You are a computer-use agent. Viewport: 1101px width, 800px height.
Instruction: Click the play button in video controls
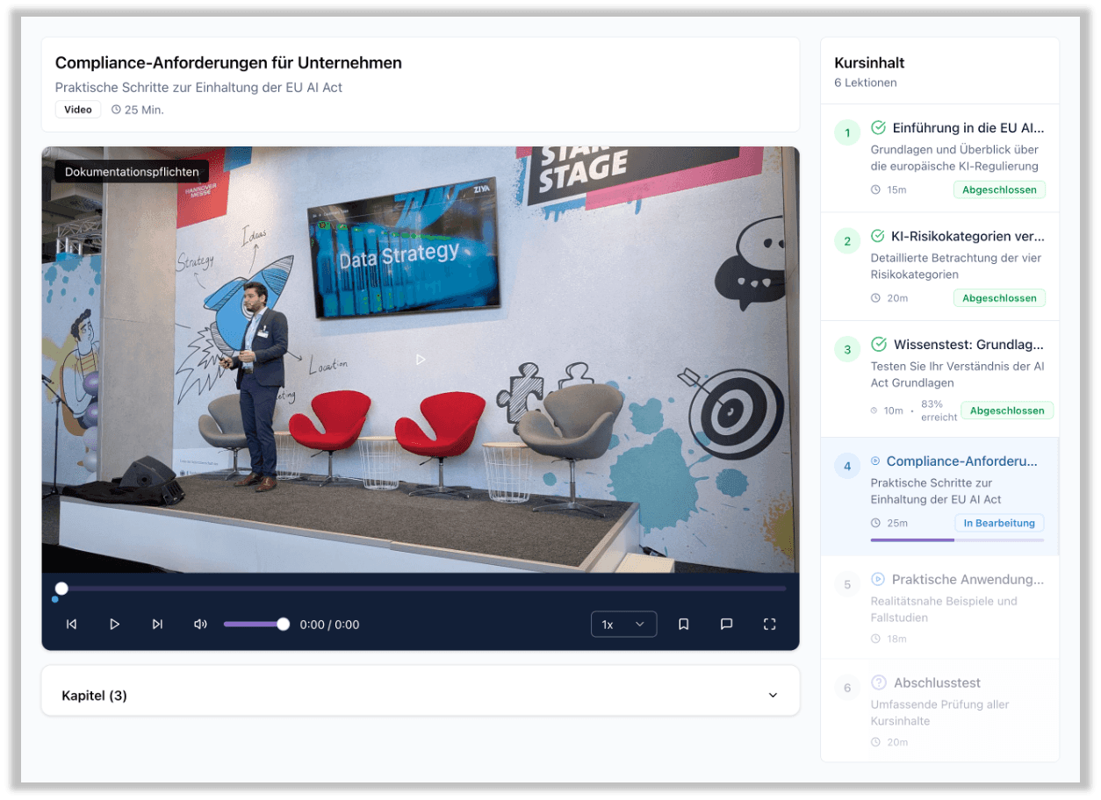click(114, 625)
